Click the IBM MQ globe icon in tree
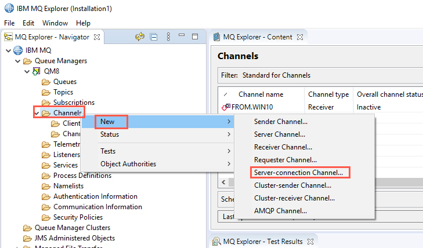This screenshot has width=423, height=248. [18, 50]
